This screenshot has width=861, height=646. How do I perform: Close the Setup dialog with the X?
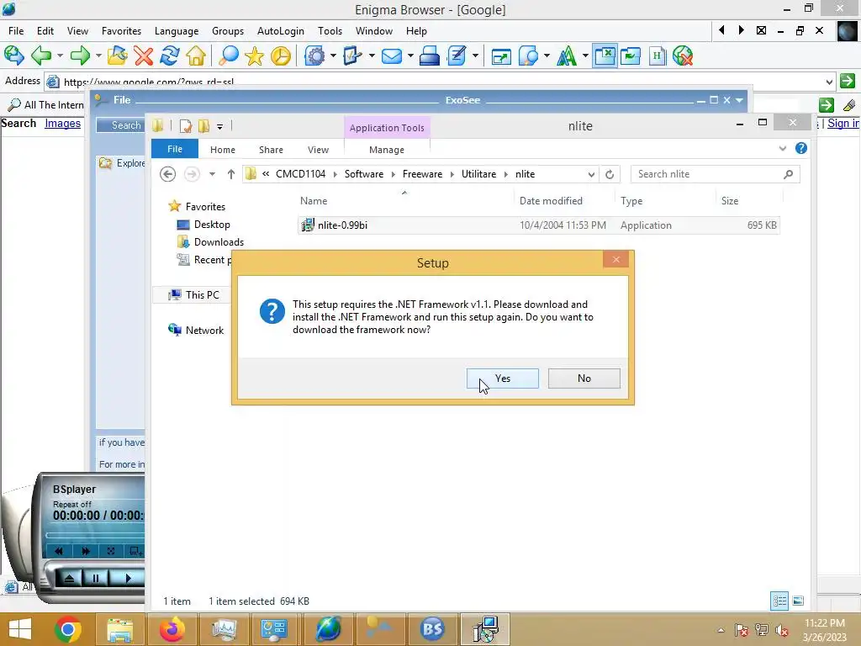[615, 259]
